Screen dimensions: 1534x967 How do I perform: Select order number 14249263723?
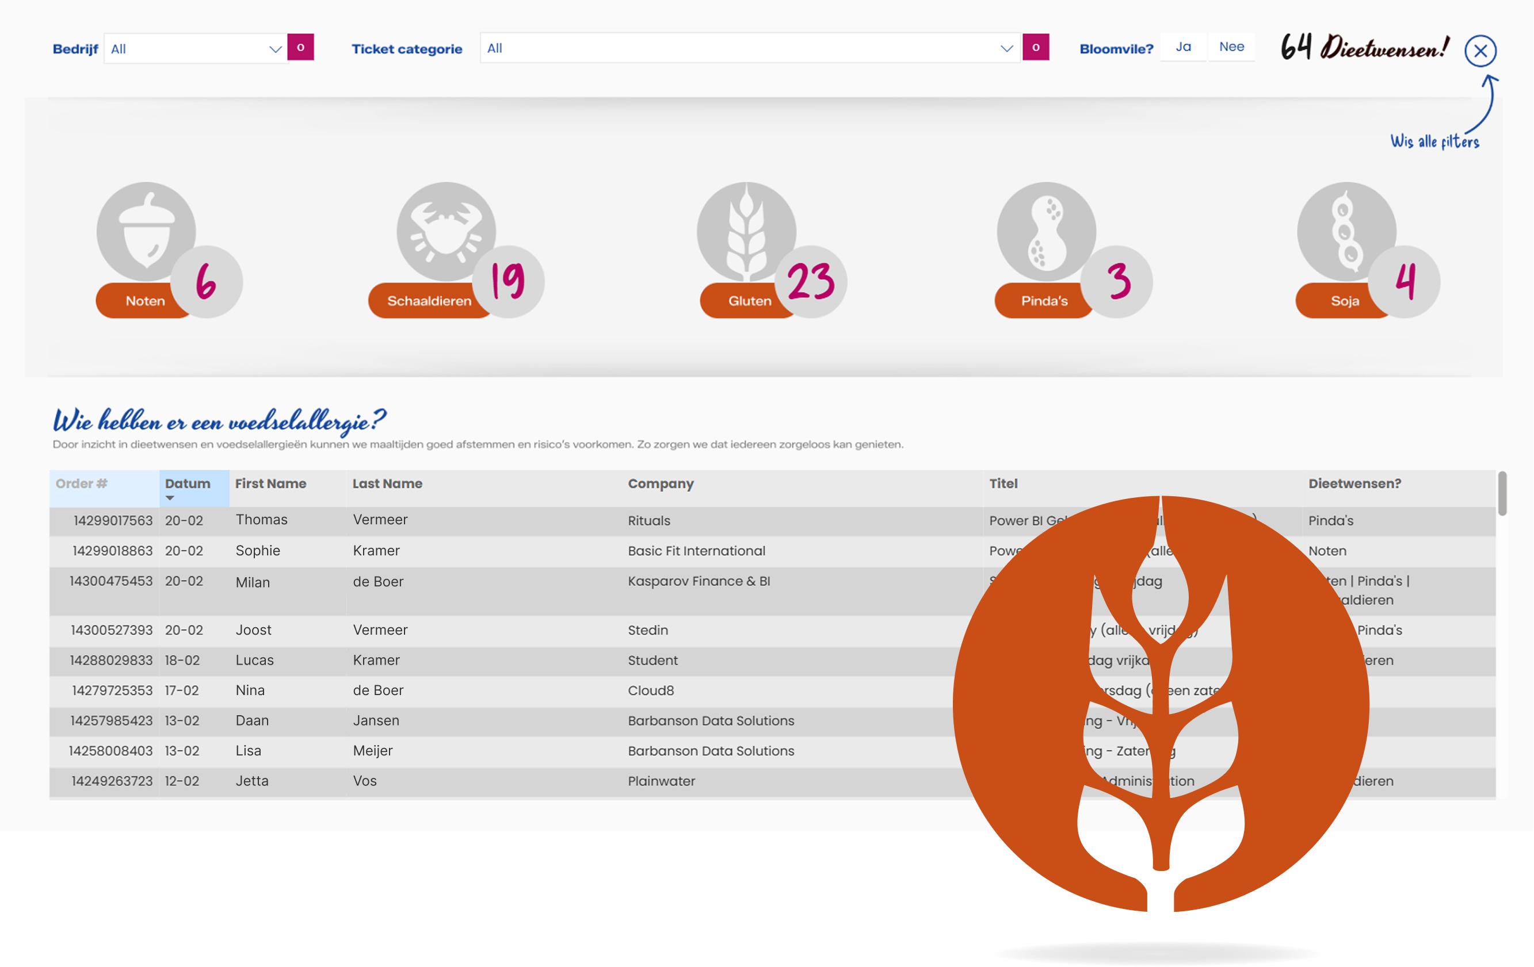pyautogui.click(x=112, y=781)
